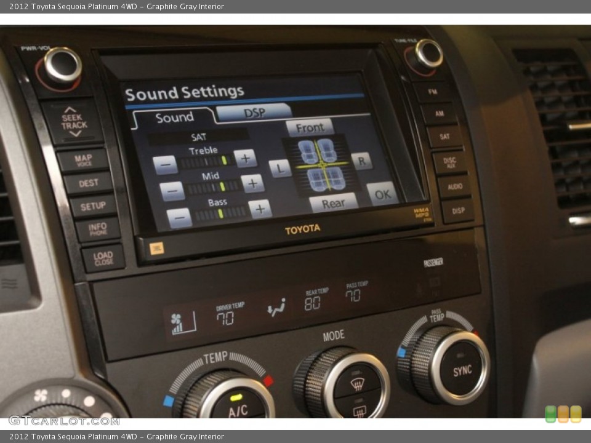This screenshot has height=443, width=591.
Task: Confirm sound settings with OK
Action: (382, 194)
